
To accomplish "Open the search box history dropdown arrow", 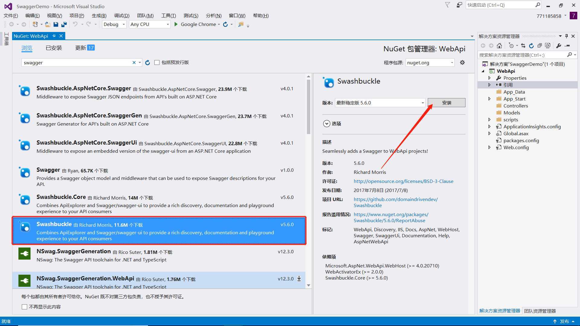I will pyautogui.click(x=140, y=62).
